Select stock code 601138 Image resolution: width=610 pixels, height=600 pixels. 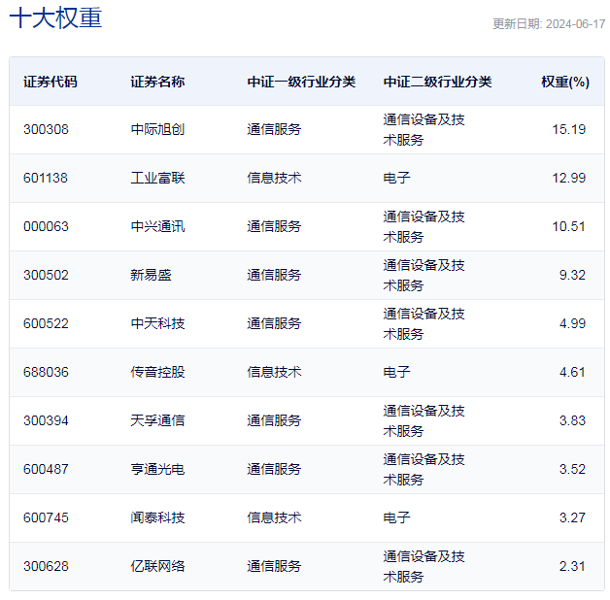46,178
